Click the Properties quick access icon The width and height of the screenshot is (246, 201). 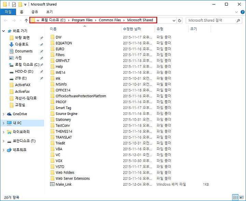(14, 4)
